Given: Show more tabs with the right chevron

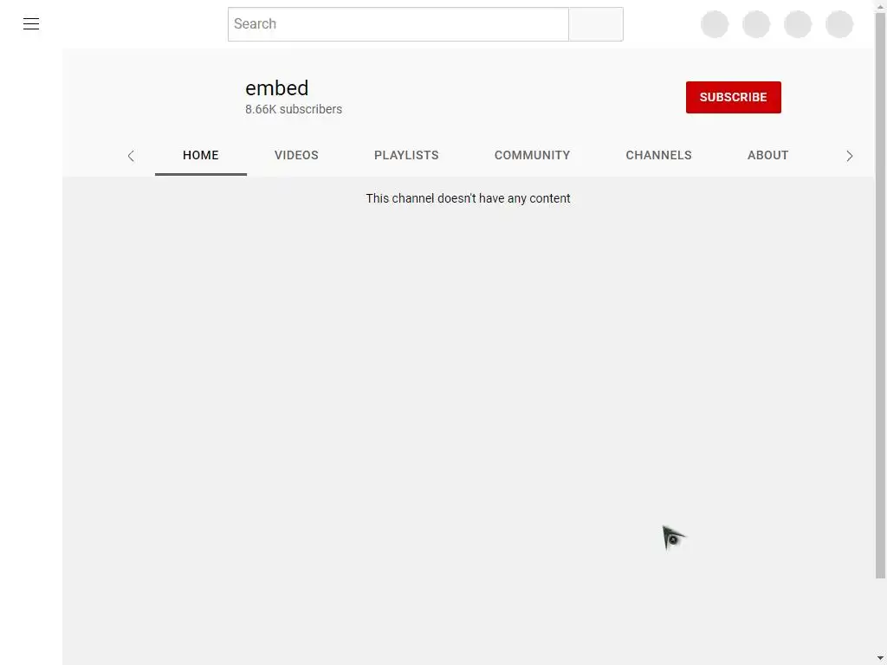Looking at the screenshot, I should pos(849,156).
